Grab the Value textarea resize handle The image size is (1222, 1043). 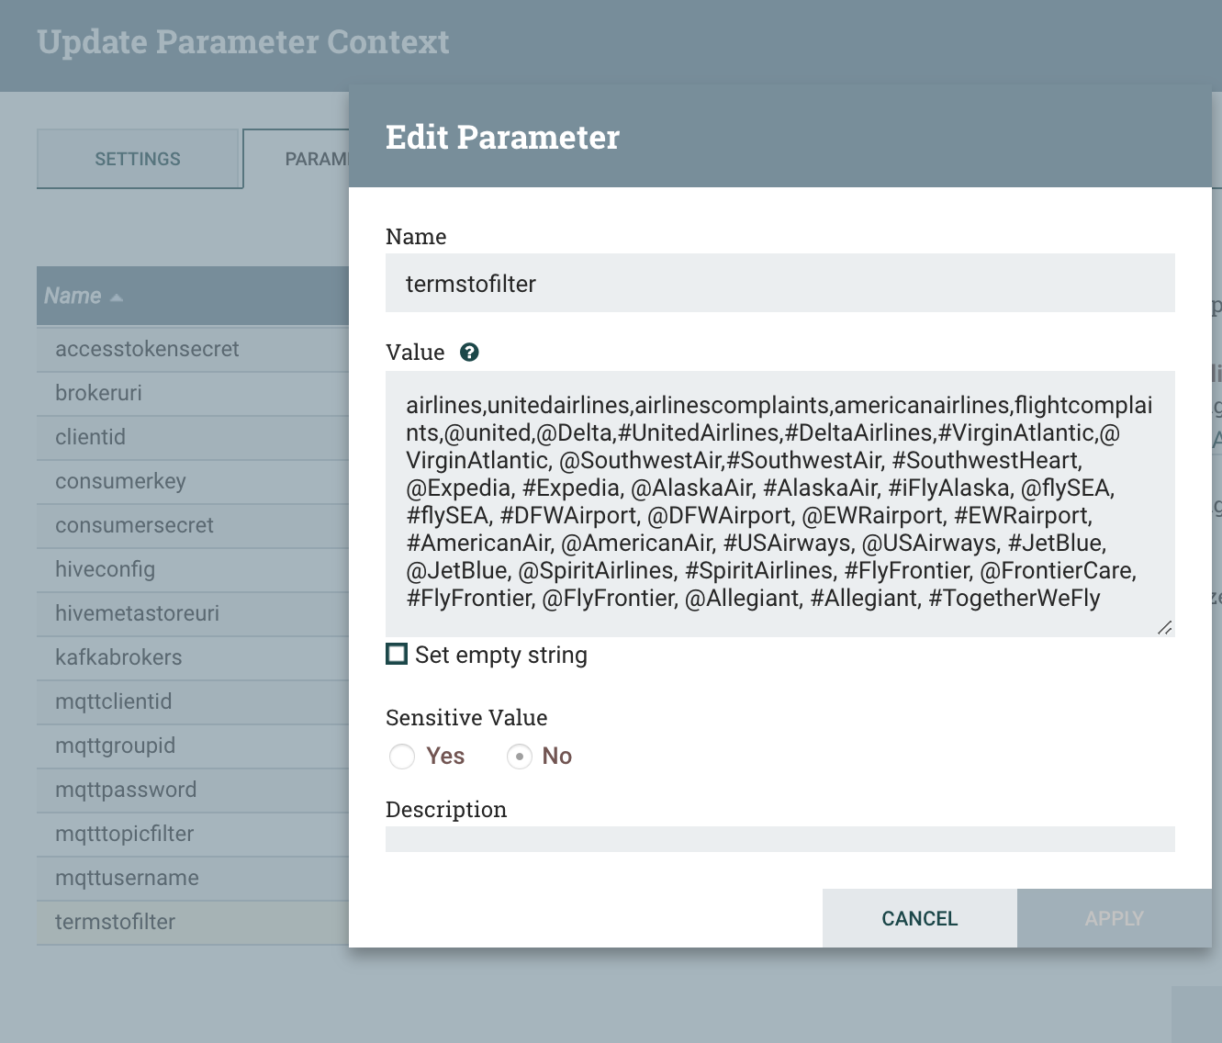(1165, 628)
